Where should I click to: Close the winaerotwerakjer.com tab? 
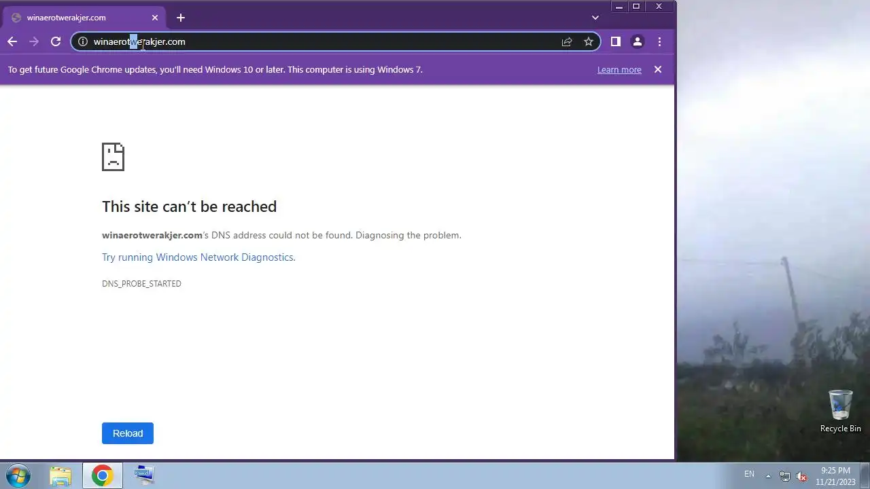tap(155, 18)
